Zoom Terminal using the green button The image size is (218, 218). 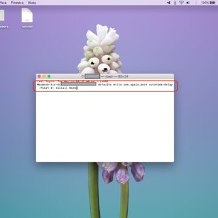coord(49,76)
